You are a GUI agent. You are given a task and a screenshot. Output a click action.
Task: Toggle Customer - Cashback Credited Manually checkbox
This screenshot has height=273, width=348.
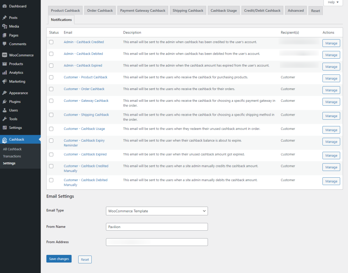51,166
